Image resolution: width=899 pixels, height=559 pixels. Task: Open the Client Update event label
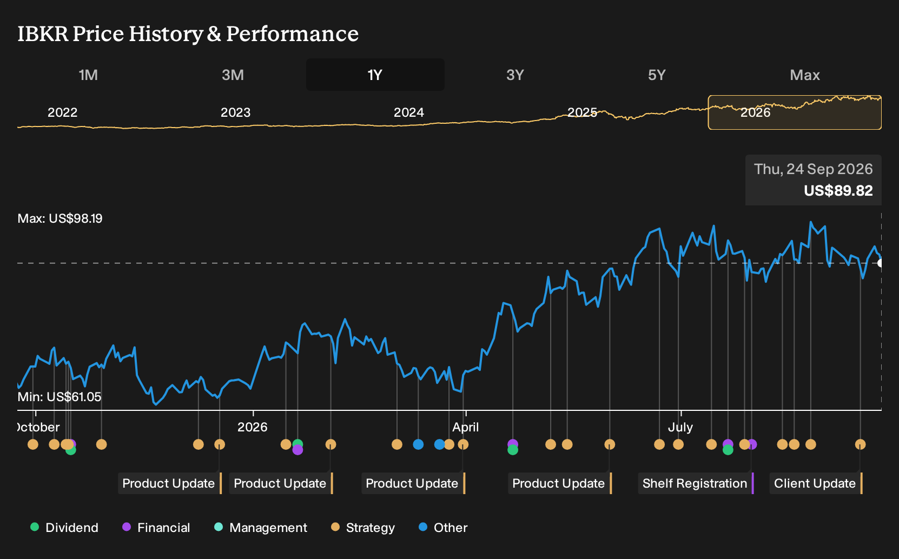pyautogui.click(x=816, y=483)
